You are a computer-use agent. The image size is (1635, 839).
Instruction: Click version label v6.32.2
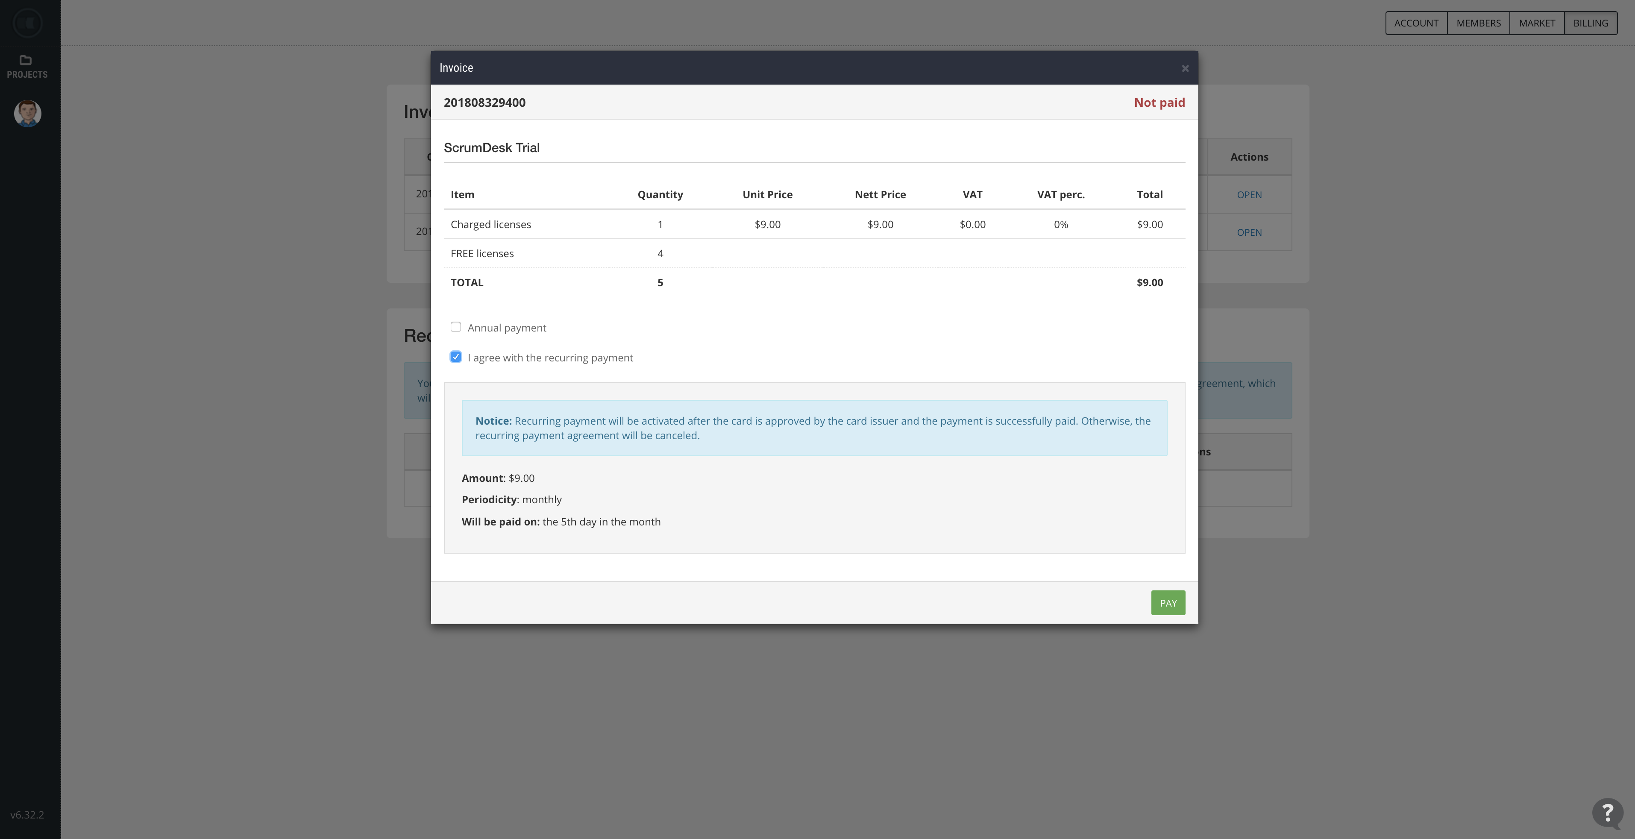[x=27, y=815]
